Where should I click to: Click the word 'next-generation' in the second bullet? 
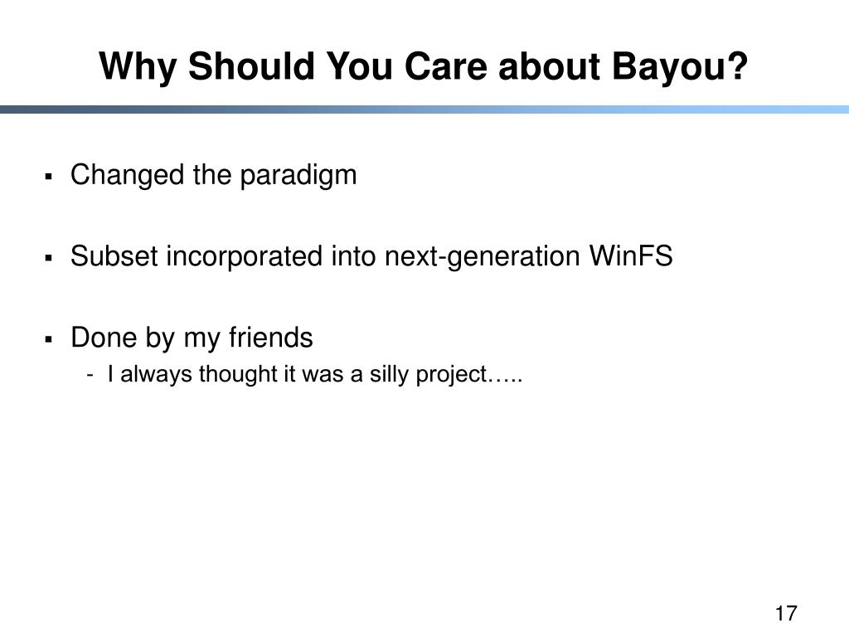pos(482,257)
